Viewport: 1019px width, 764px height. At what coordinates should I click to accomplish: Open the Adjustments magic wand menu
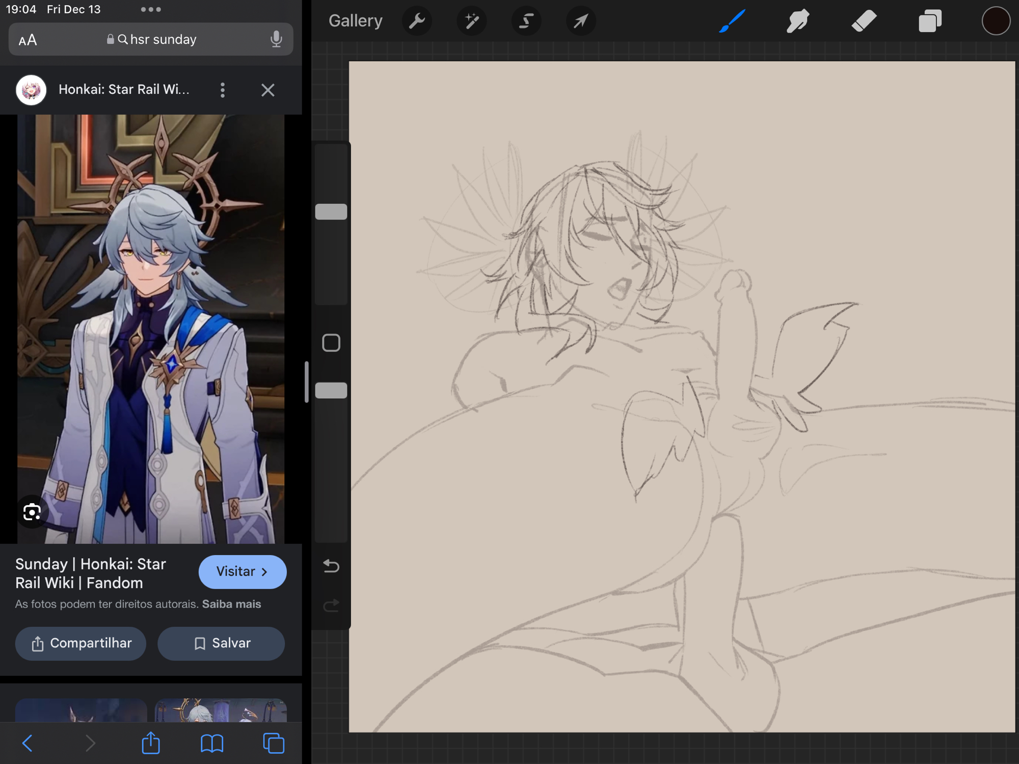471,21
